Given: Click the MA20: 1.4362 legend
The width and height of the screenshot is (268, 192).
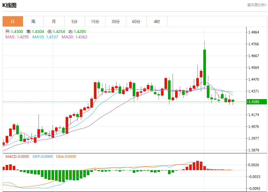Looking at the screenshot, I should pos(74,37).
